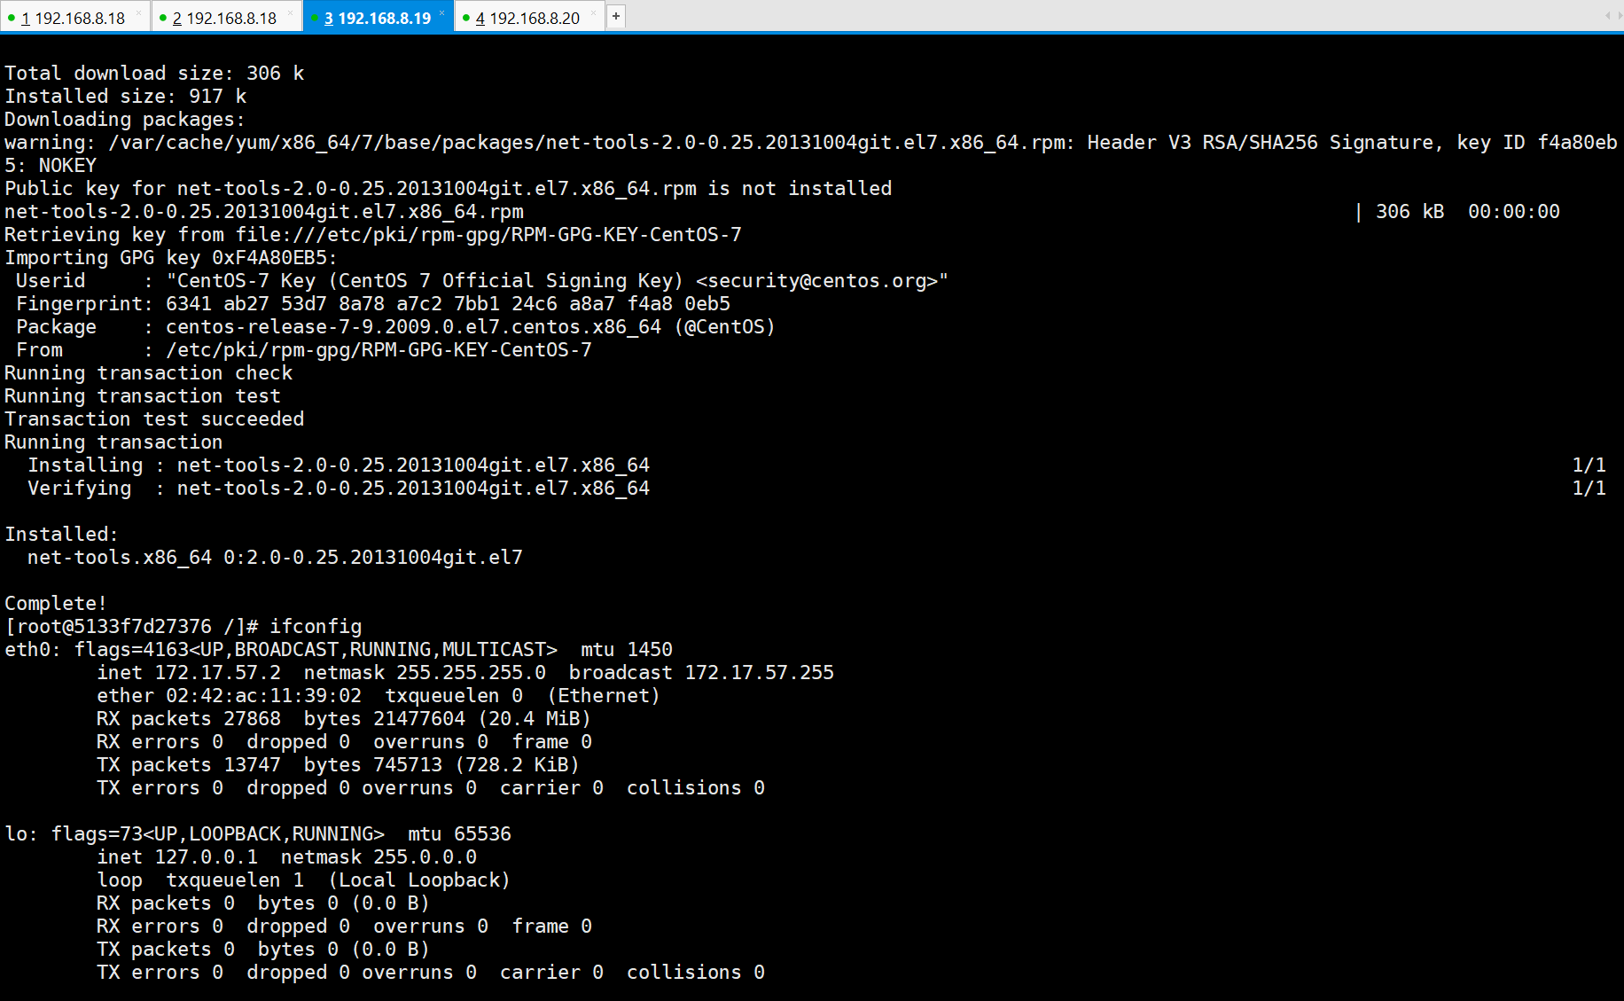Viewport: 1624px width, 1001px height.
Task: Close tab 4 192.168.8.20 with its X
Action: coord(593,12)
